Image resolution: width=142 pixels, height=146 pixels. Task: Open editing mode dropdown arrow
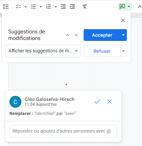[129, 7]
